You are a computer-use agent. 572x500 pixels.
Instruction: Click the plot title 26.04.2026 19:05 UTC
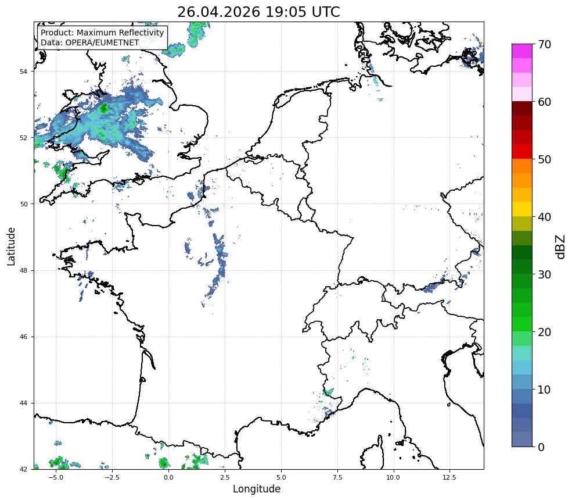tap(258, 12)
